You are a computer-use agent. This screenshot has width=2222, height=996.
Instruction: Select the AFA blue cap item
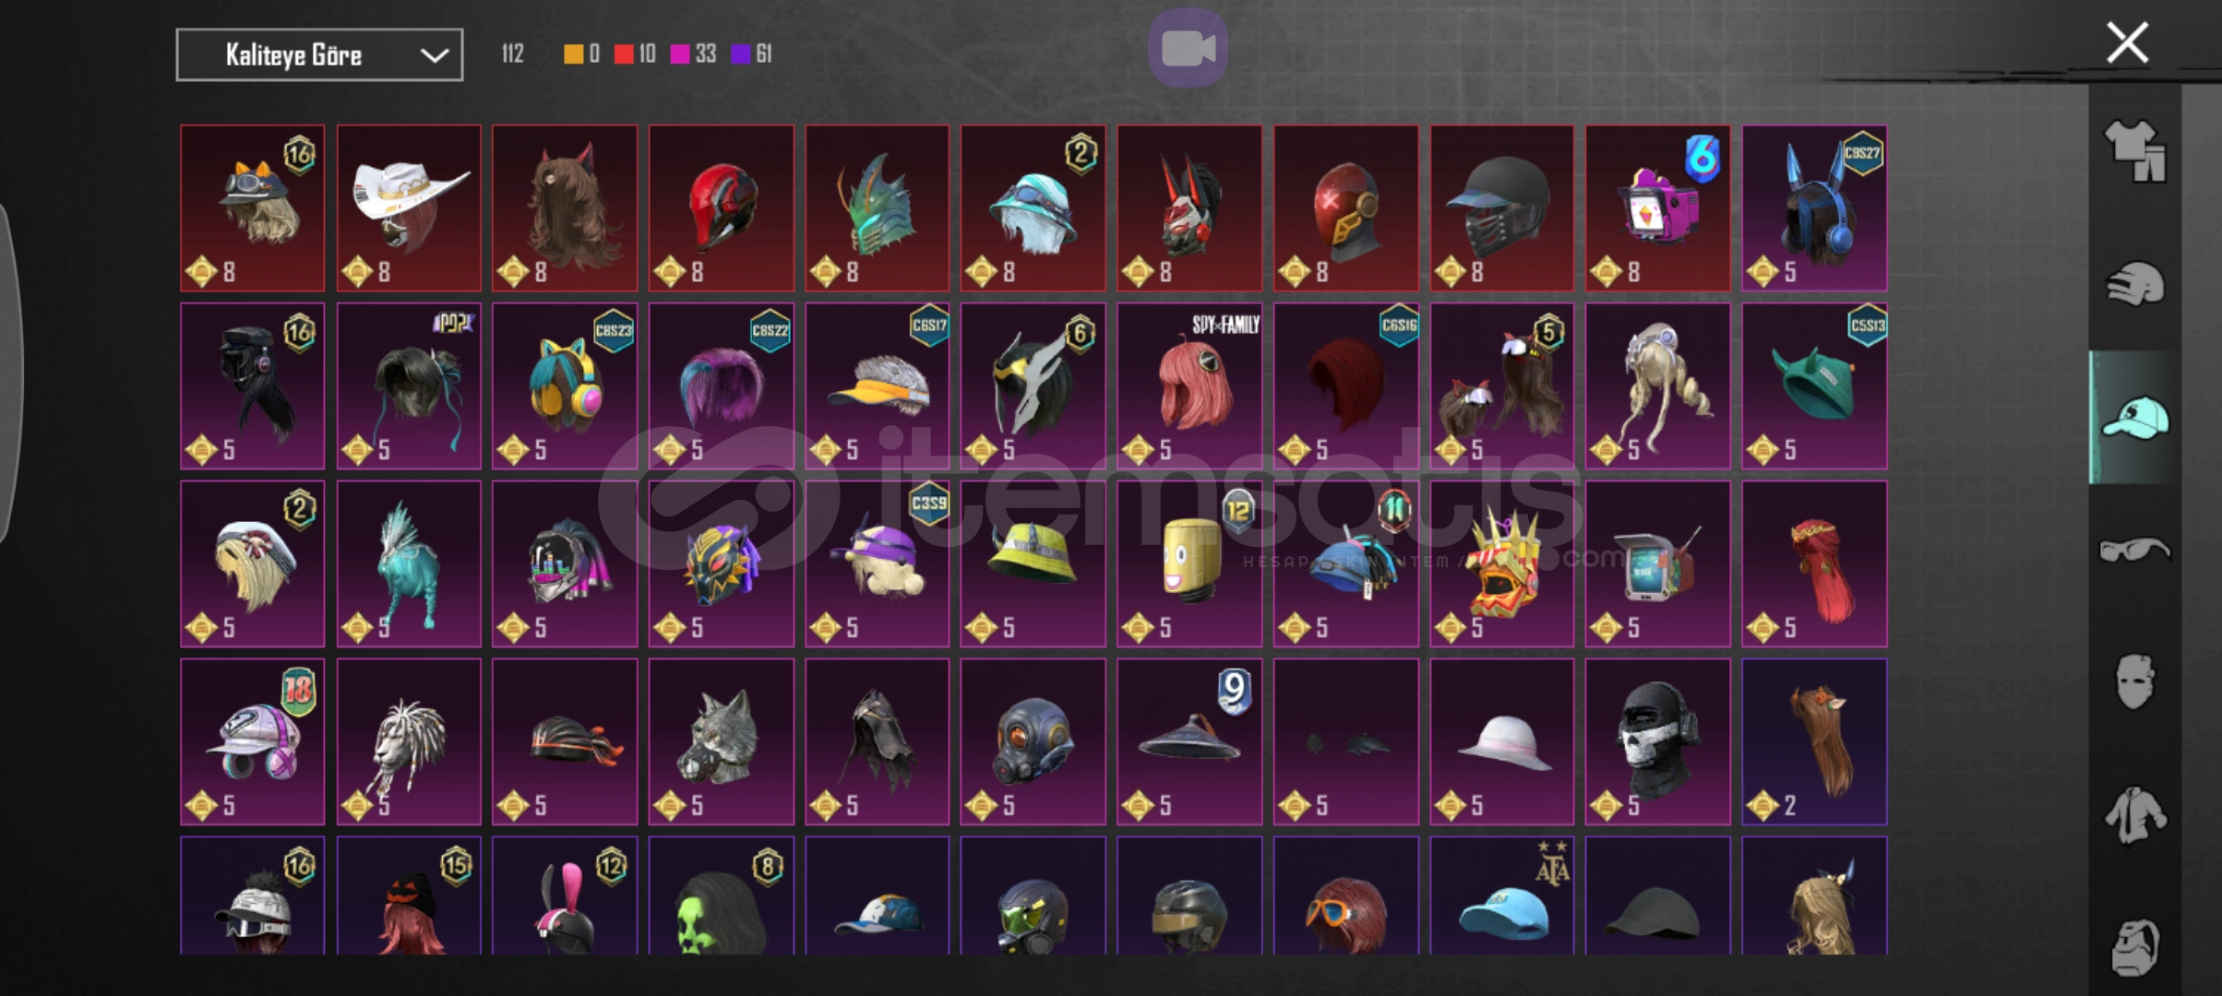pyautogui.click(x=1502, y=896)
